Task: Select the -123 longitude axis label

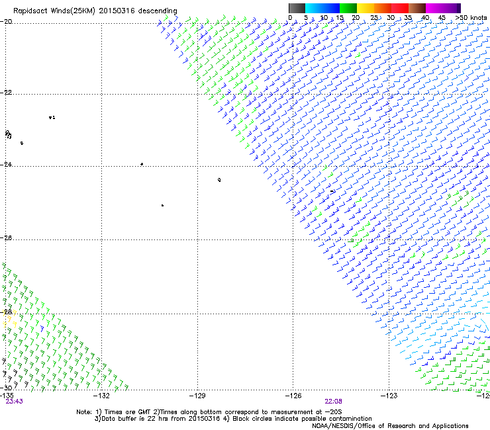Action: point(389,396)
